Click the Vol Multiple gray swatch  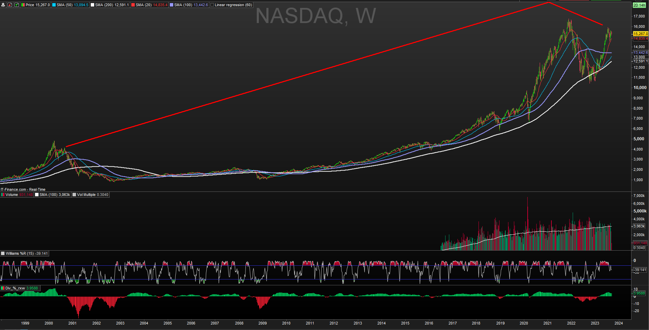tap(74, 195)
